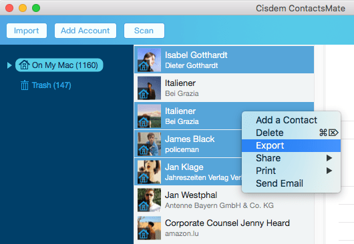This screenshot has width=354, height=244.
Task: Open the Add Account dialog
Action: coord(85,31)
